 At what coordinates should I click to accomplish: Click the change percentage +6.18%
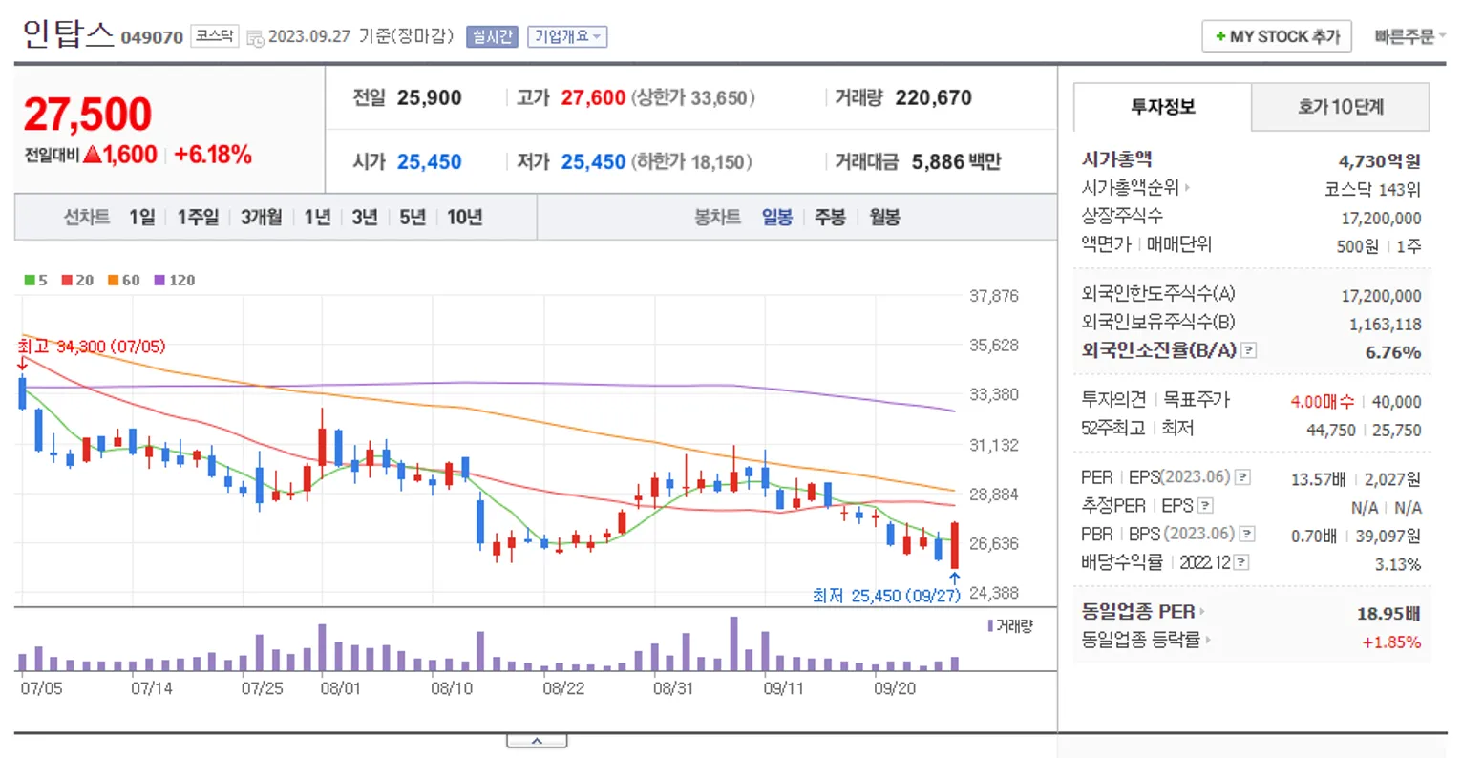coord(212,155)
